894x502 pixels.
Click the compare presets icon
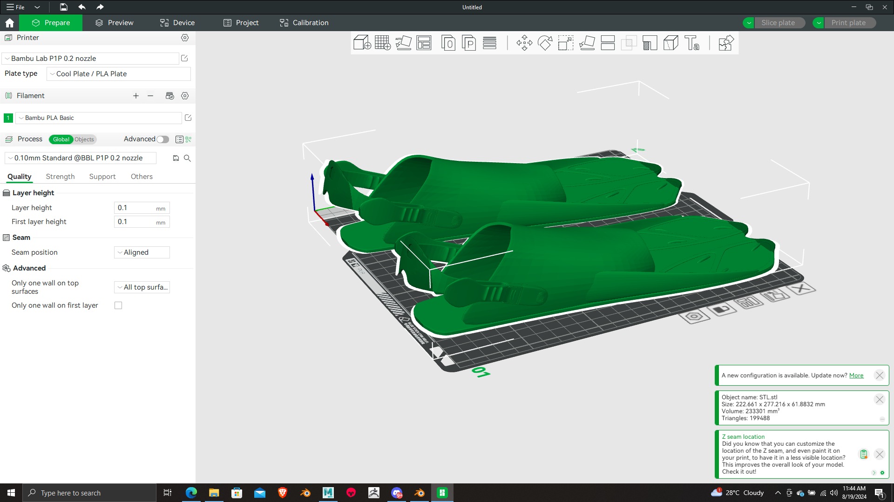(189, 139)
